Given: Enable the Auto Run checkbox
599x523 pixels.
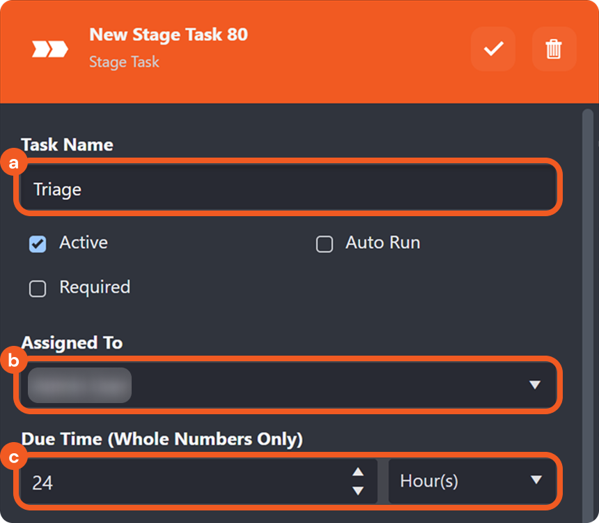Looking at the screenshot, I should tap(325, 244).
